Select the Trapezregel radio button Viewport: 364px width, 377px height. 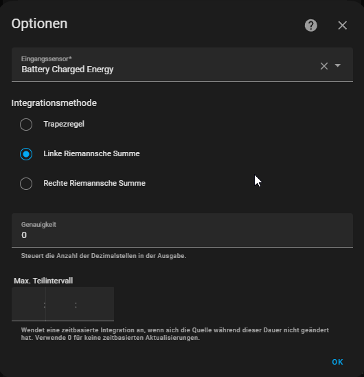click(x=26, y=125)
